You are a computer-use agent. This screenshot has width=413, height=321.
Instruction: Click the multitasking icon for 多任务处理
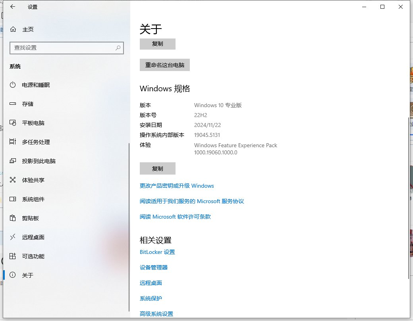13,142
